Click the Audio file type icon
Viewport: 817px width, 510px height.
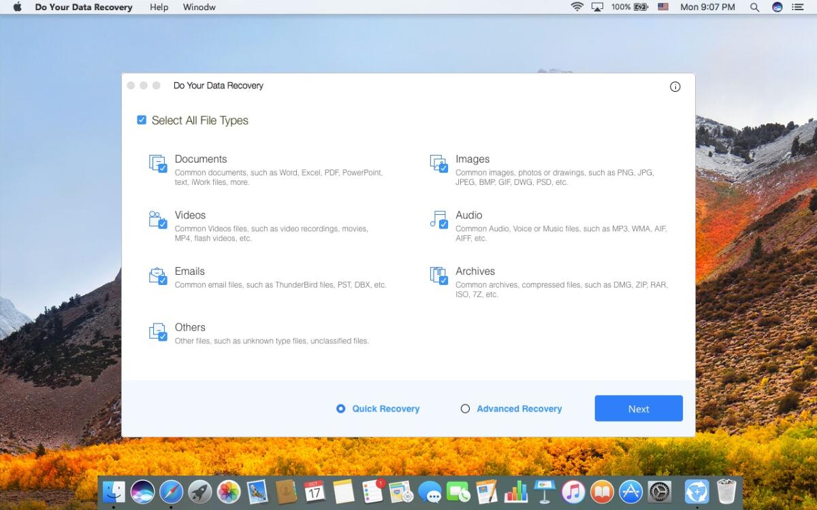438,220
